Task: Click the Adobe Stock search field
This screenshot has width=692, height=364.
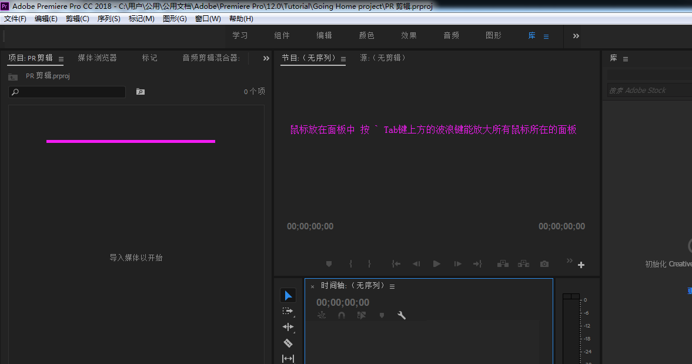Action: tap(649, 90)
